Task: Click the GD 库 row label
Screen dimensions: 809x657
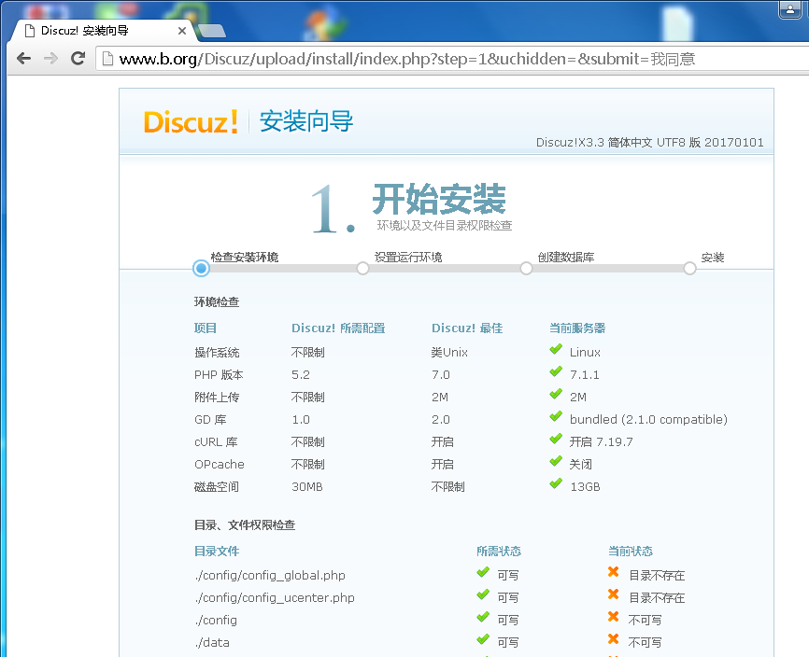Action: pos(210,420)
